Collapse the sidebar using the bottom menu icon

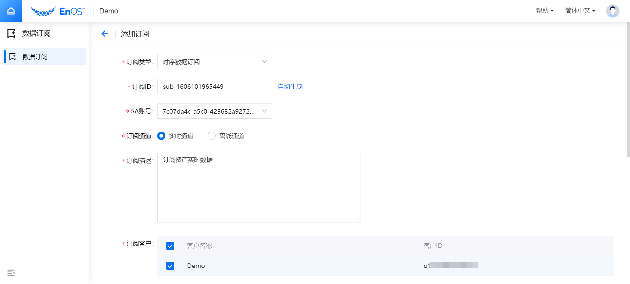pyautogui.click(x=11, y=273)
